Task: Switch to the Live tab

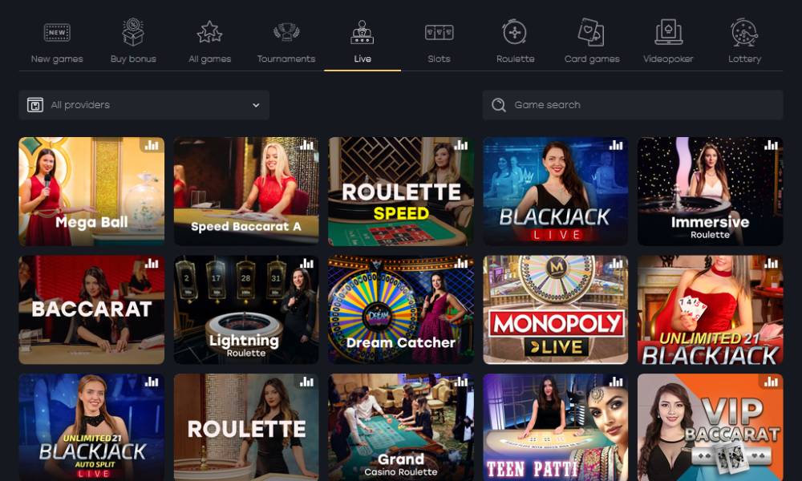Action: [363, 43]
